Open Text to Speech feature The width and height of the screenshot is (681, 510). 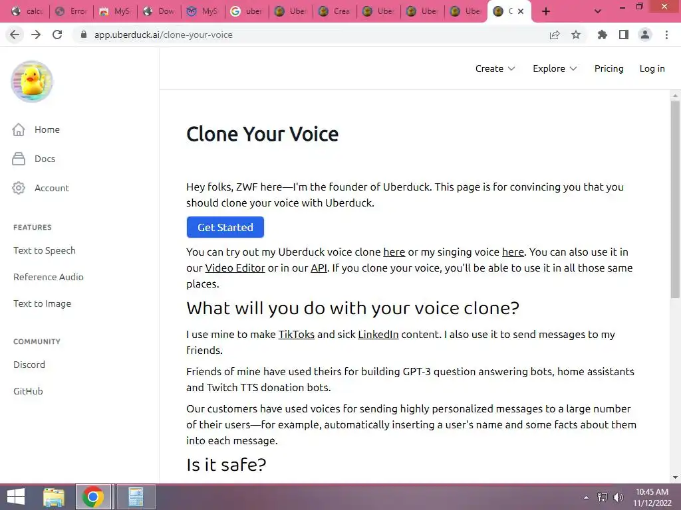coord(45,250)
